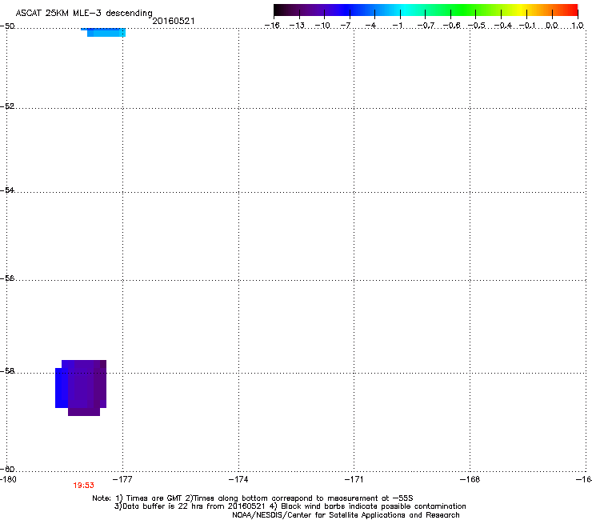The width and height of the screenshot is (592, 520).
Task: Click the 'Times are GMT' note line
Action: [x=253, y=498]
